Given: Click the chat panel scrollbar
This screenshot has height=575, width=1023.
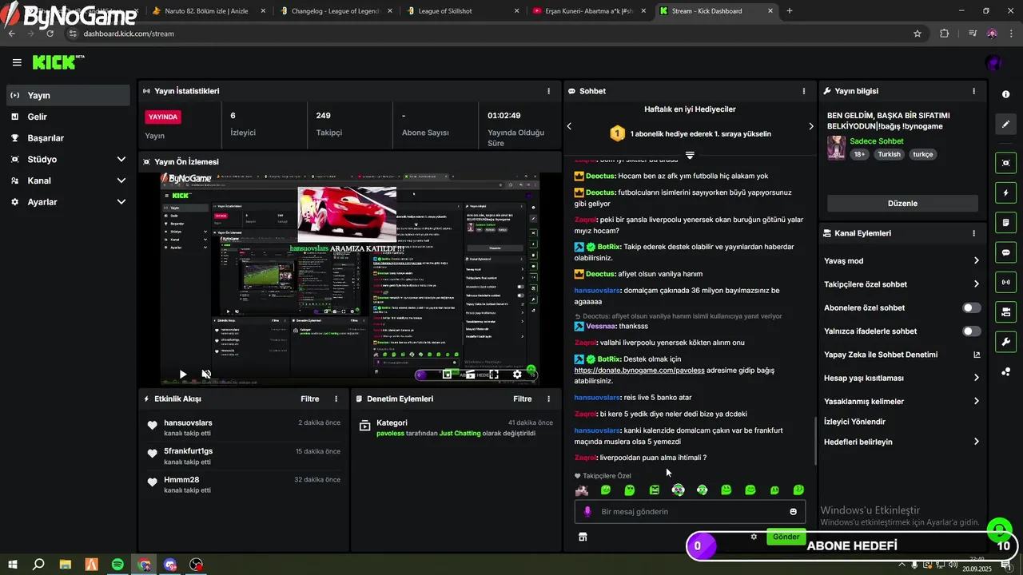Looking at the screenshot, I should 814,441.
